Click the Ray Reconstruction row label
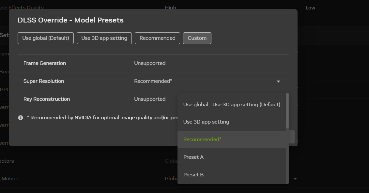This screenshot has height=193, width=369. 47,99
